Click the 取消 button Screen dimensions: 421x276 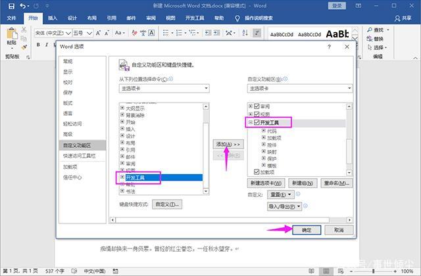tap(339, 230)
